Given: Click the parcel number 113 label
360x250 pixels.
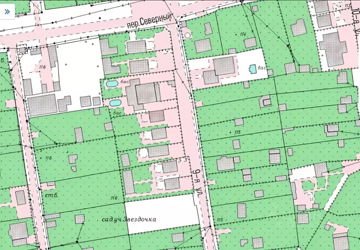Looking at the screenshot, I should 348,5.
